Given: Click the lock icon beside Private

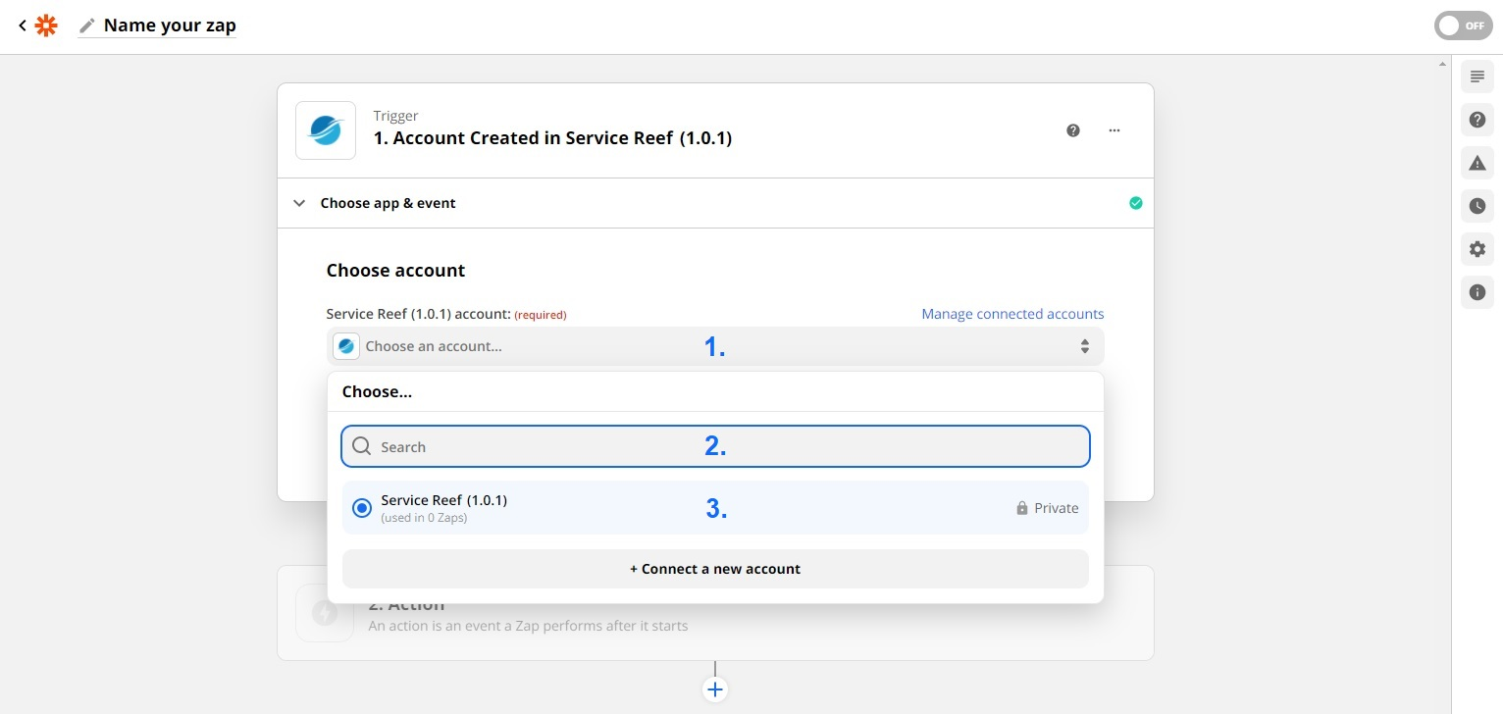Looking at the screenshot, I should click(x=1022, y=508).
